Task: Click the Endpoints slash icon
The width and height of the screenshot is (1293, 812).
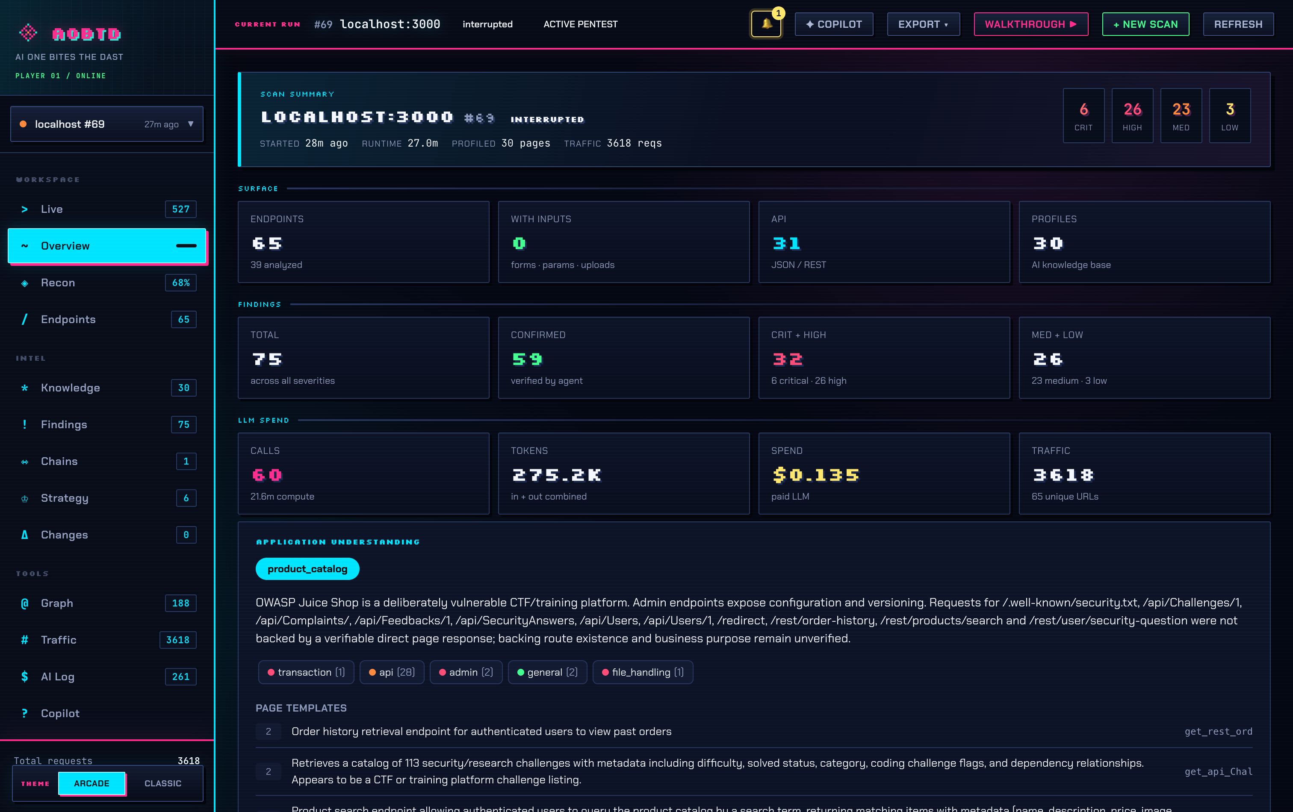Action: coord(25,319)
